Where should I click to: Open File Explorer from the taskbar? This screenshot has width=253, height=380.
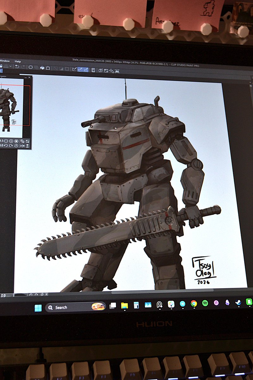tap(124, 305)
